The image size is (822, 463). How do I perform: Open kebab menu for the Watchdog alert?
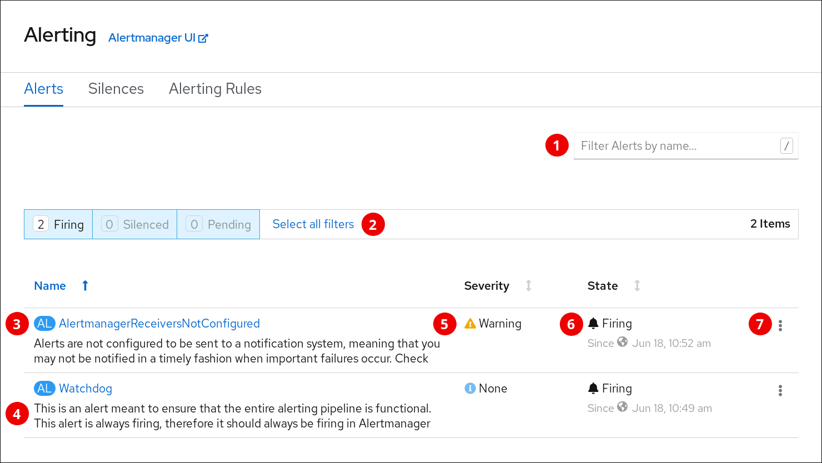tap(780, 391)
